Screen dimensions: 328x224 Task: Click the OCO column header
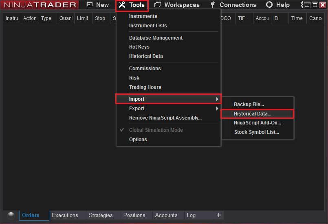pos(228,18)
